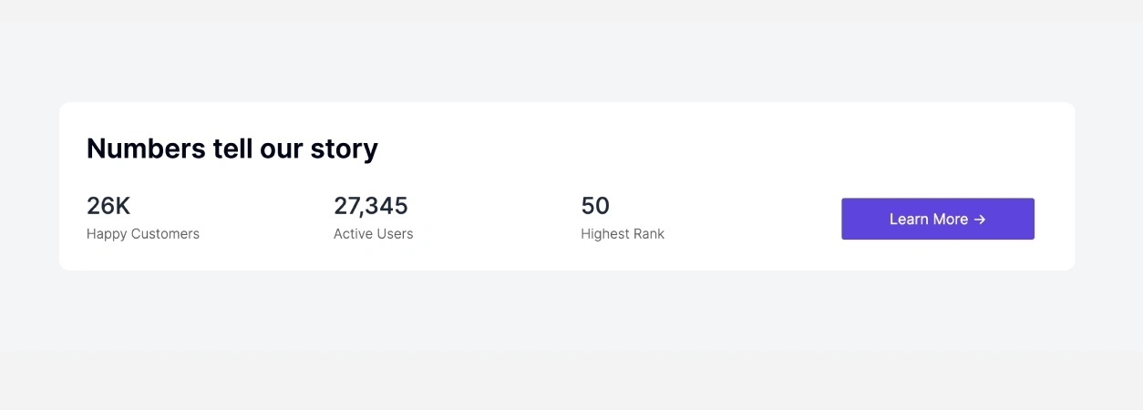
Task: Click the 26K statistic value
Action: 108,206
